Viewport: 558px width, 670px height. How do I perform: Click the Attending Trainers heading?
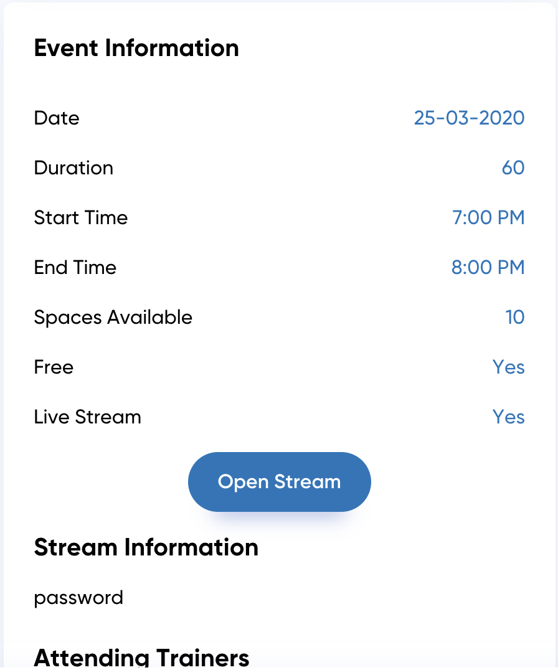[141, 658]
